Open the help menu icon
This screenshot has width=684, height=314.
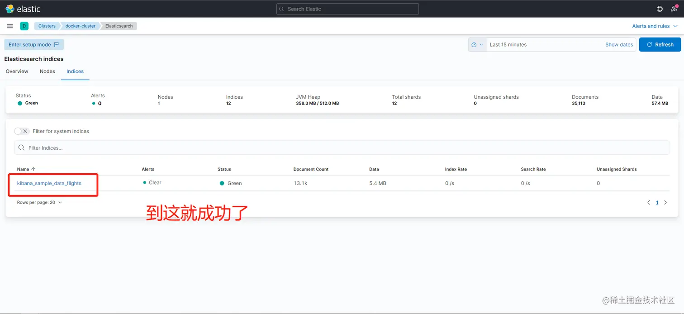[x=660, y=9]
